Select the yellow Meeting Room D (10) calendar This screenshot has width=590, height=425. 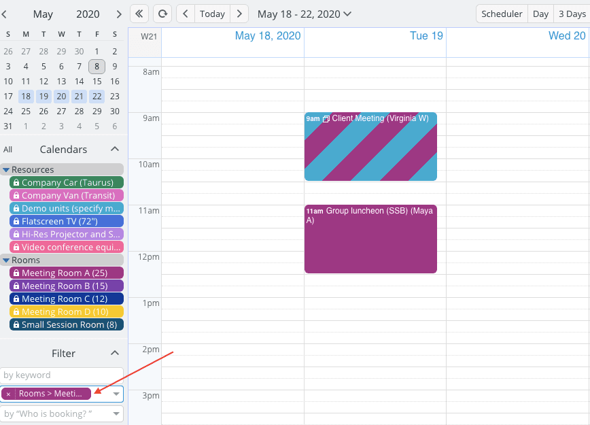[65, 311]
